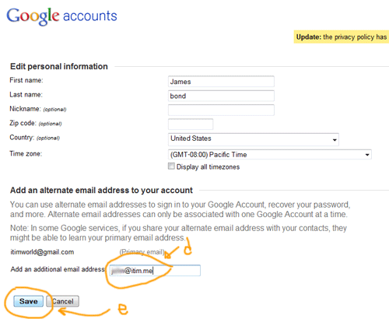389x319 pixels.
Task: Enable the Display all timezones checkbox
Action: [x=171, y=167]
